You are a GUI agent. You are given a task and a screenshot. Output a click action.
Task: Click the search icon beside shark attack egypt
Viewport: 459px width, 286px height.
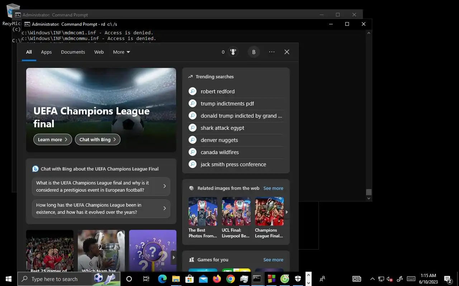(193, 128)
